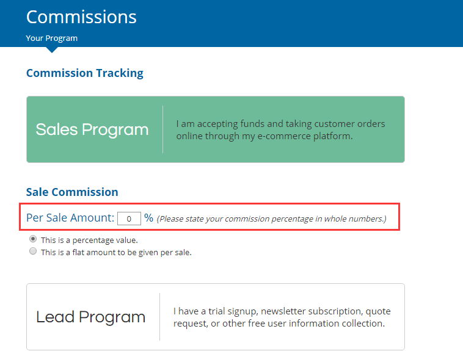Click the Sale Commission section heading
This screenshot has width=463, height=351.
(x=72, y=192)
